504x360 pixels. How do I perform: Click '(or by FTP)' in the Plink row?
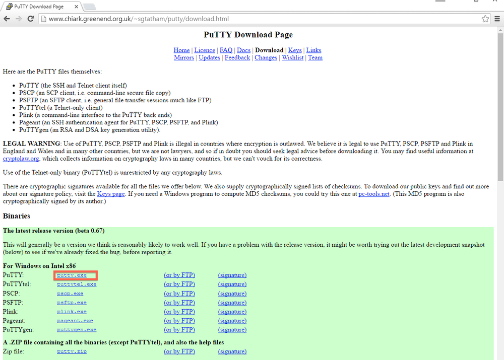point(179,311)
